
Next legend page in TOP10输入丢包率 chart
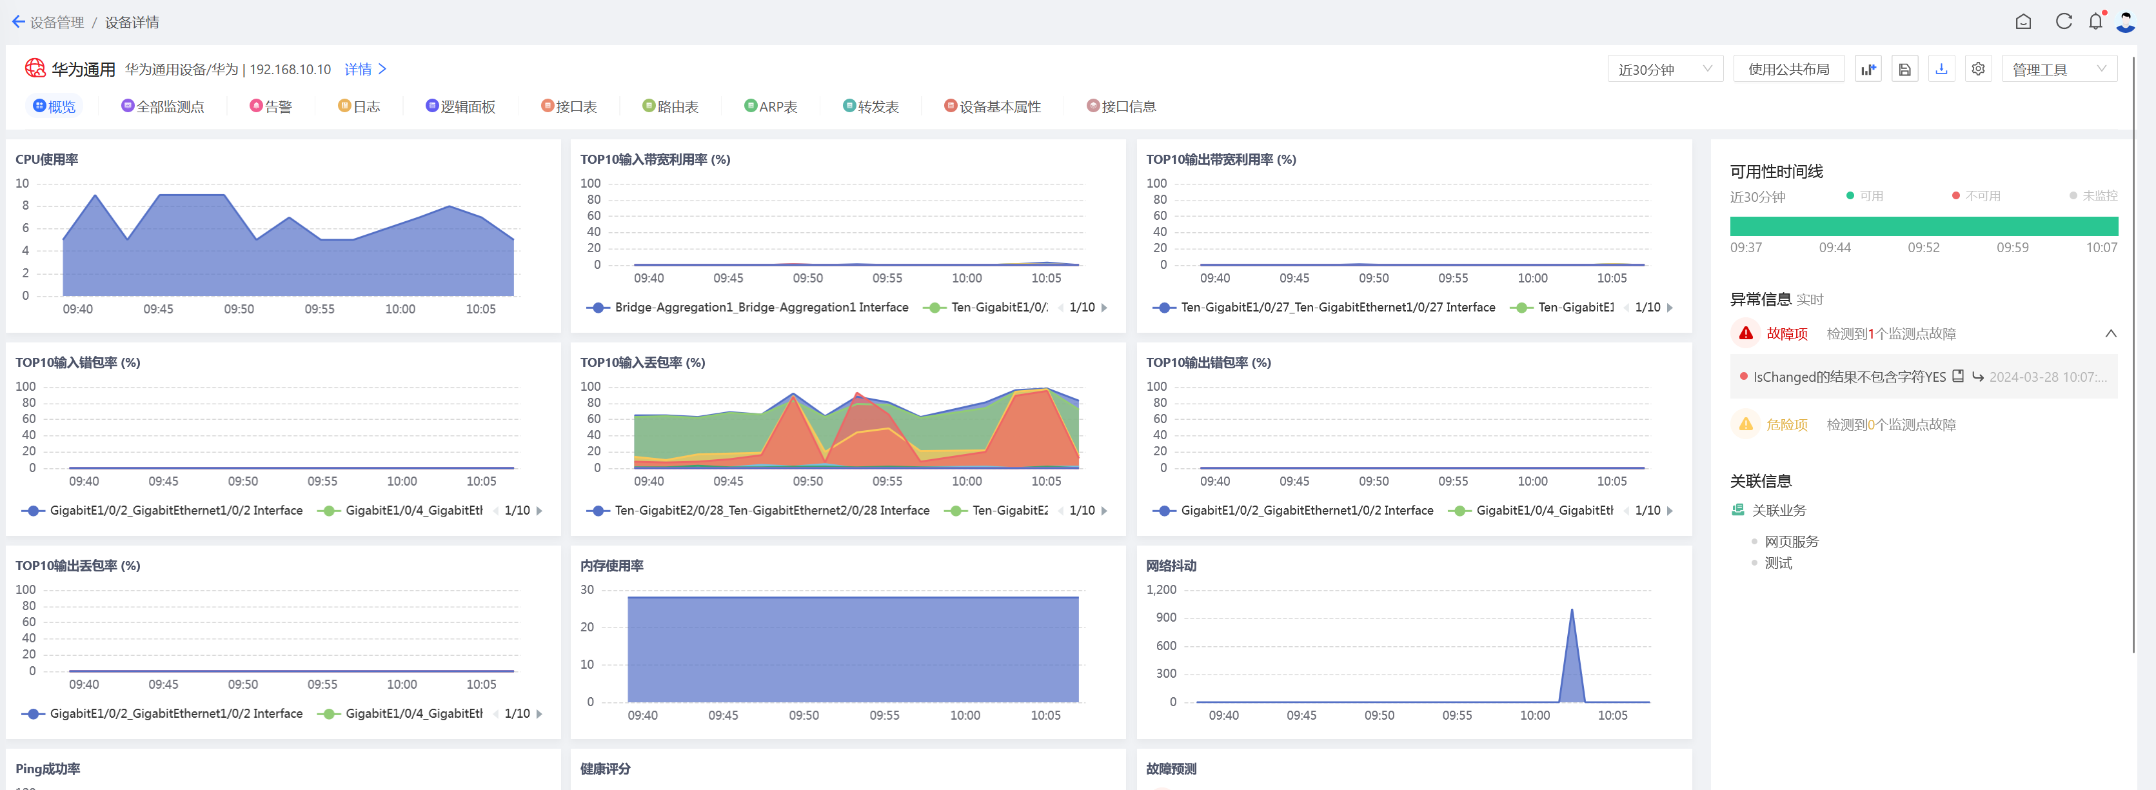[x=1105, y=511]
